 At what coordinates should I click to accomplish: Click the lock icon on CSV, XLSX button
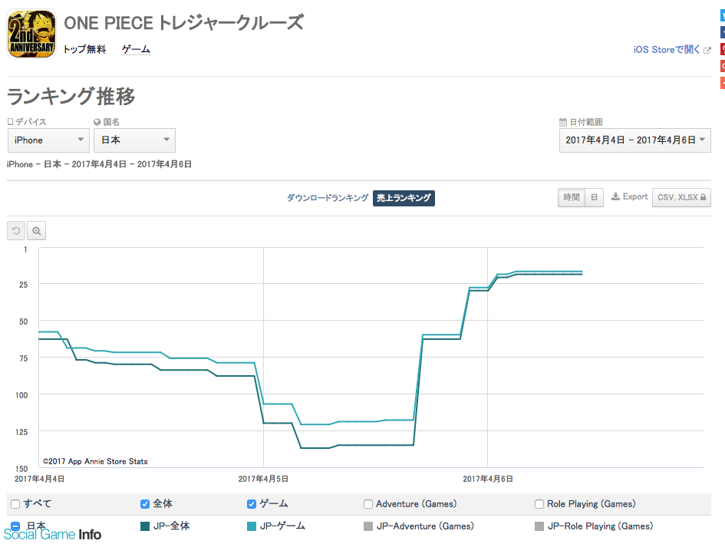coord(703,197)
